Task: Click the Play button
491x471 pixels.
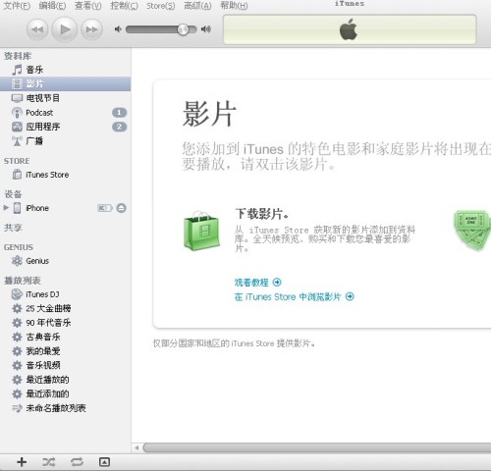Action: tap(65, 29)
